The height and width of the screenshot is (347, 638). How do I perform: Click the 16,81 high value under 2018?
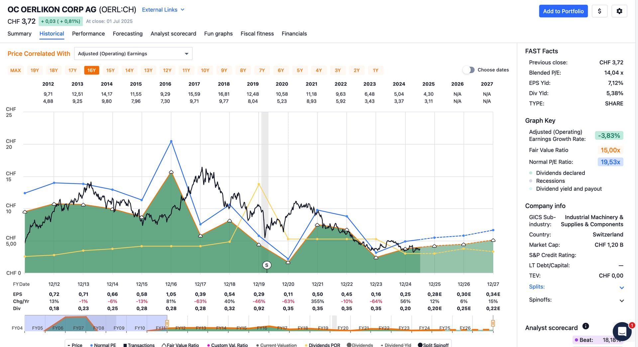(x=224, y=94)
